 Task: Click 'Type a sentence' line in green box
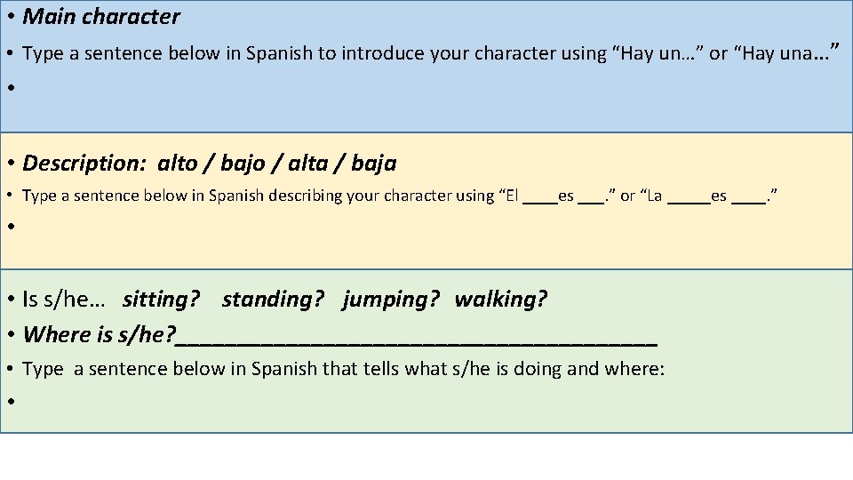coord(343,369)
